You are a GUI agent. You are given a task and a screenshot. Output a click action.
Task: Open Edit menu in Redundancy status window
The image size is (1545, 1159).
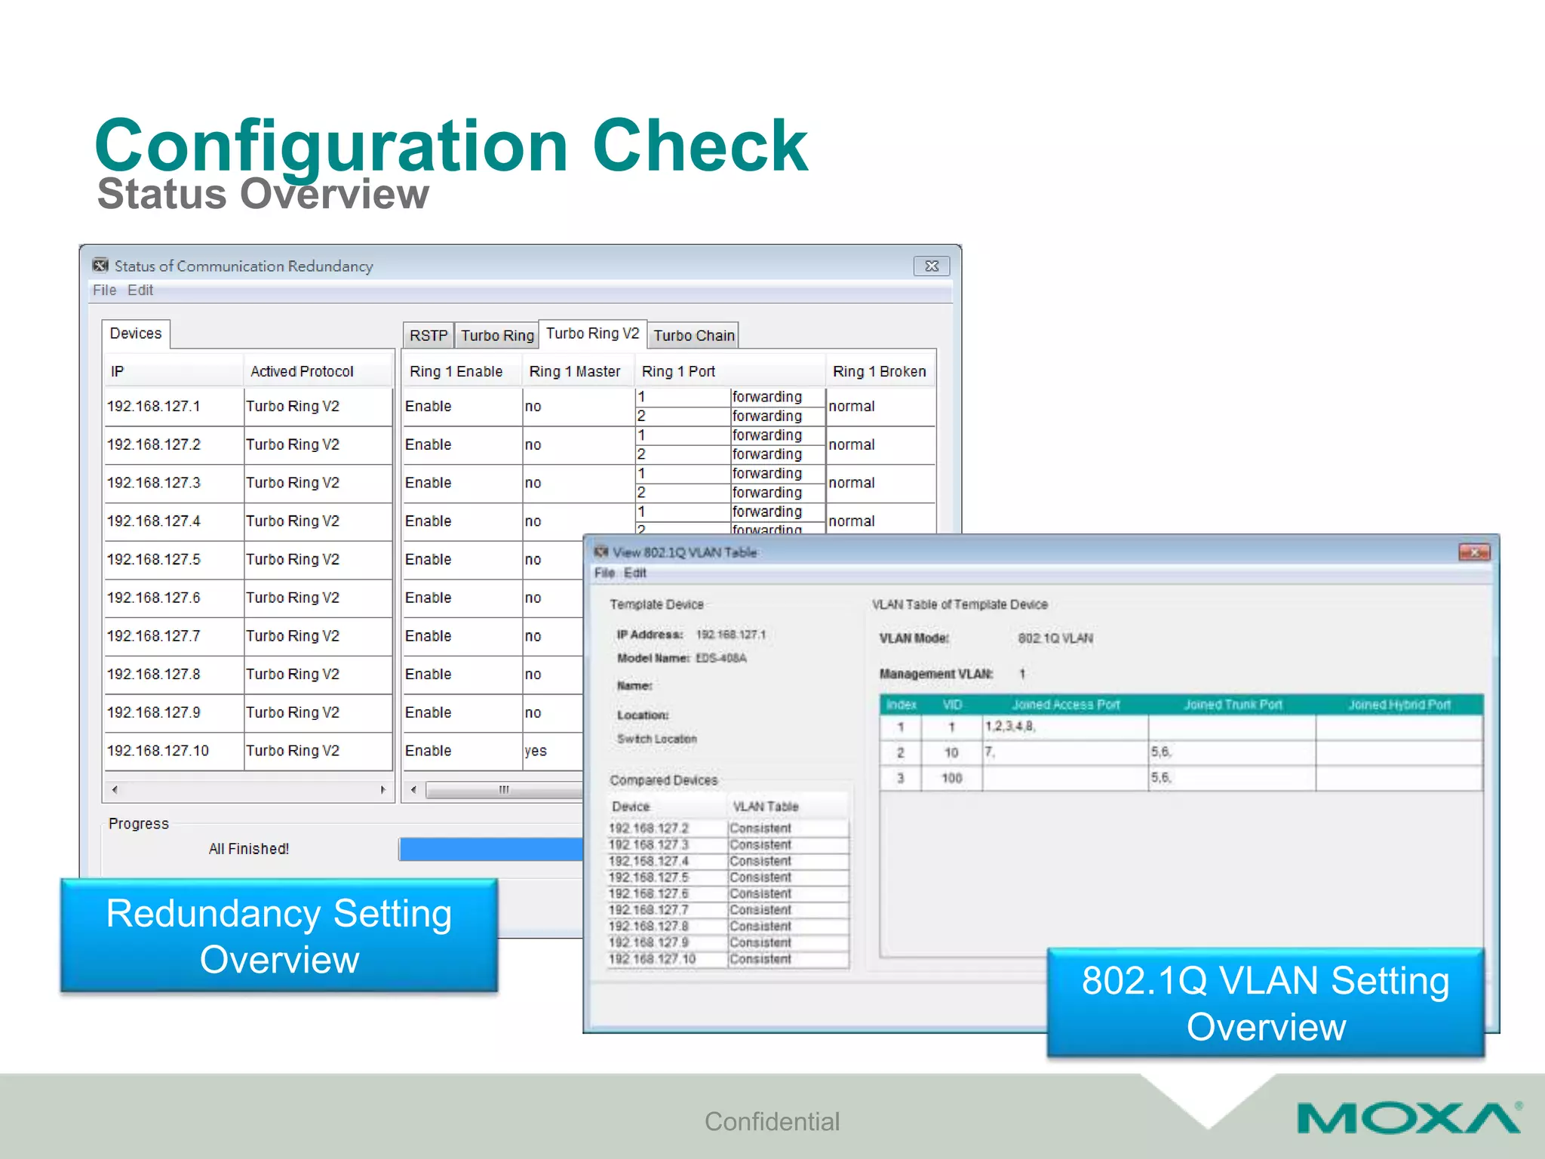click(140, 291)
